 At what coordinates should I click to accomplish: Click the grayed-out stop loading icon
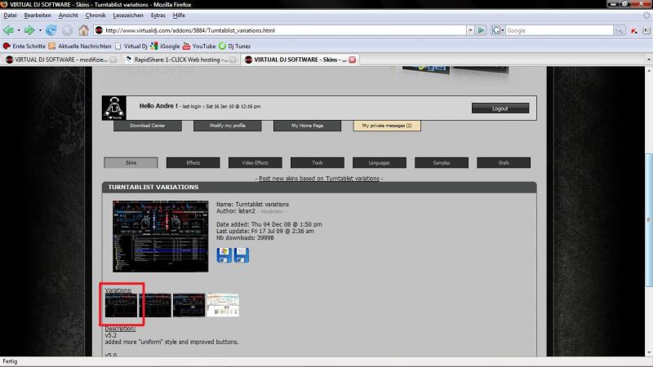(x=67, y=30)
